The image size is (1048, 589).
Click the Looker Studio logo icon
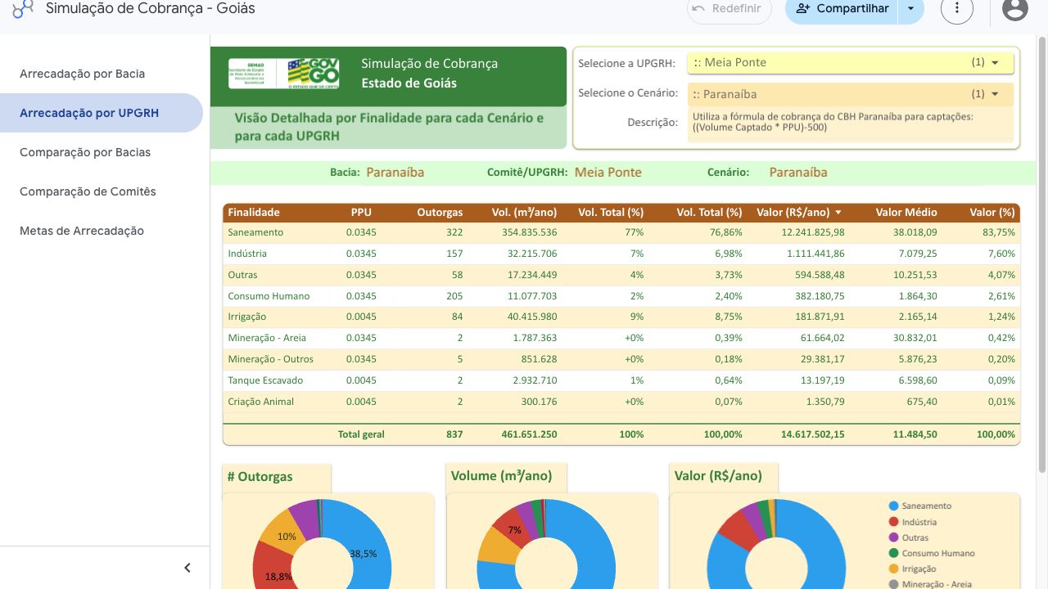tap(23, 9)
